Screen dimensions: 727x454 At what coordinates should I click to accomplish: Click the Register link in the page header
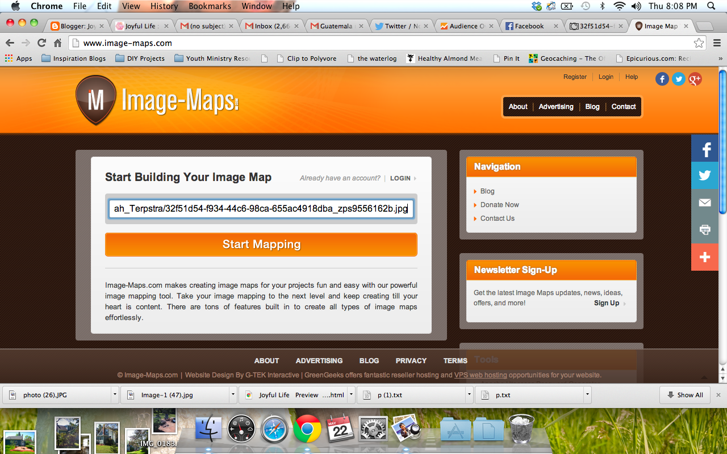575,77
